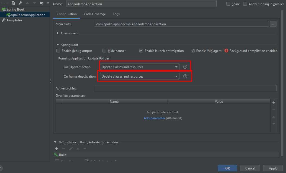Check Enable debug output
Viewport: 286px width, 173px height.
58,51
